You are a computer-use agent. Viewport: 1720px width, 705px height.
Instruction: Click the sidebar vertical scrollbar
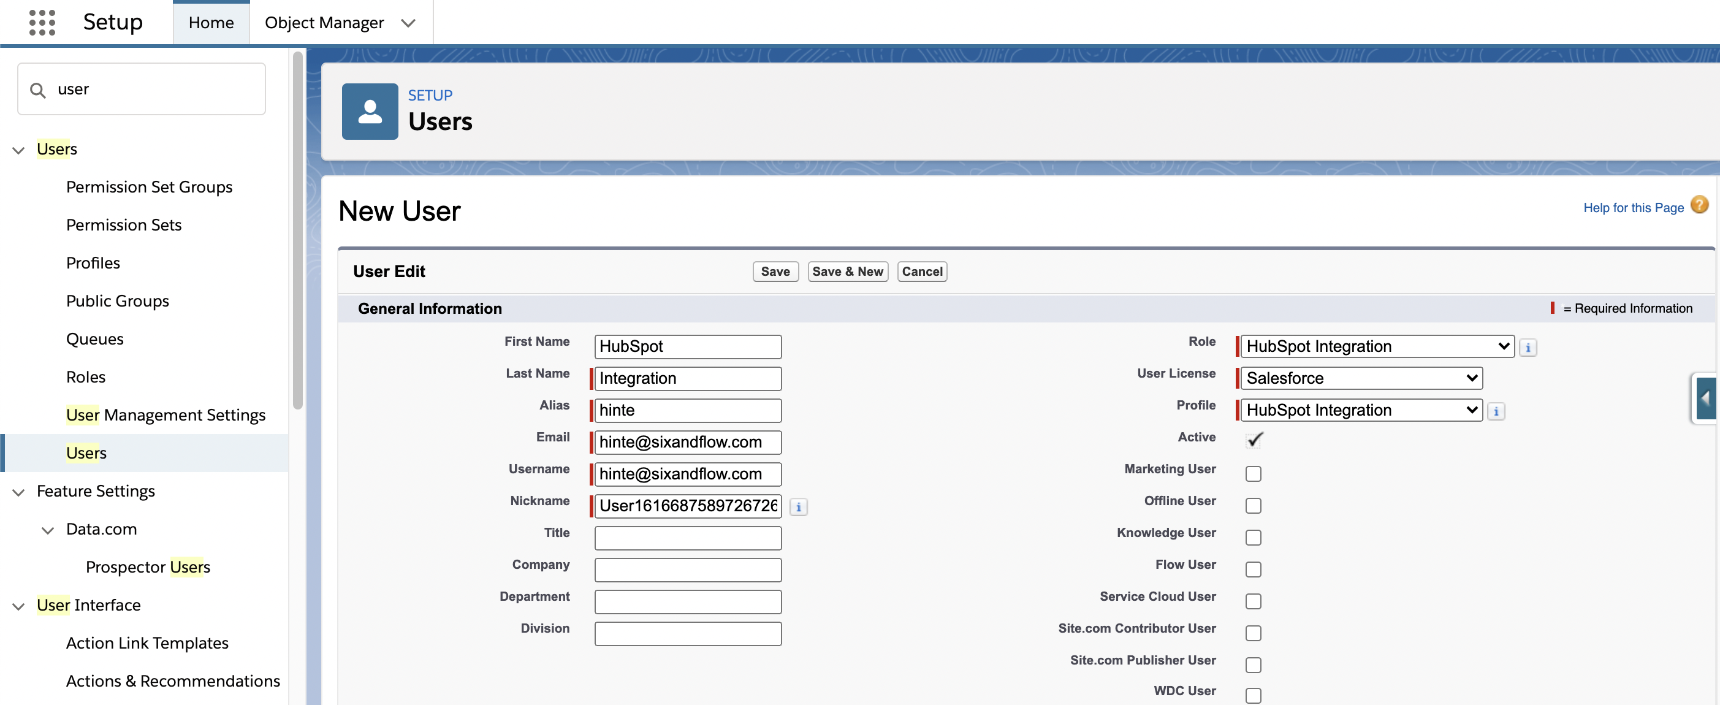298,231
